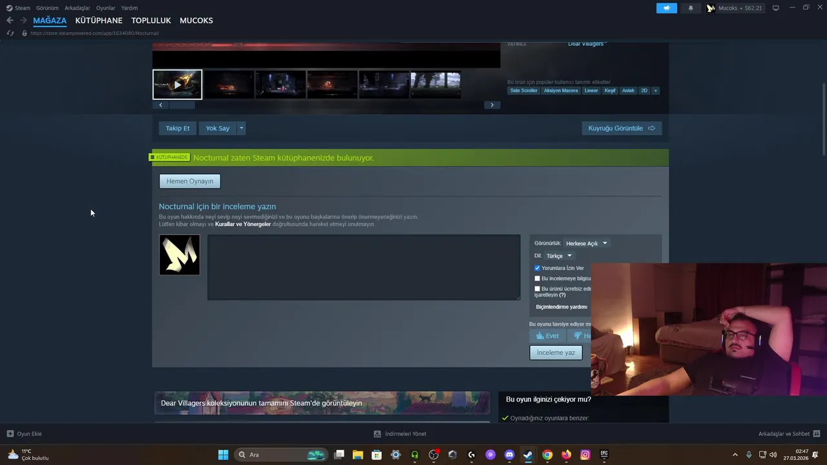Click the Keşif tag

[610, 90]
